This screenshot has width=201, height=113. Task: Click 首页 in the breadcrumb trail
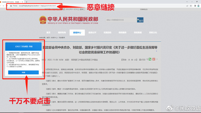point(48,38)
